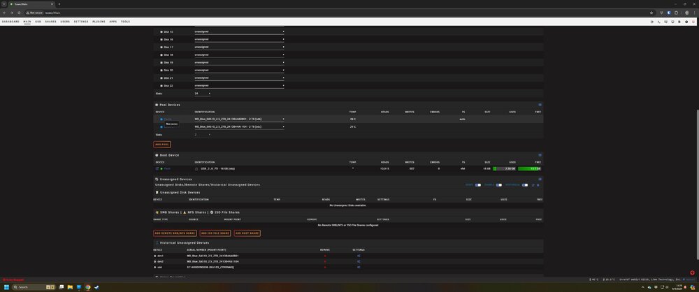Open Disk 22 assignment dropdown

click(239, 86)
